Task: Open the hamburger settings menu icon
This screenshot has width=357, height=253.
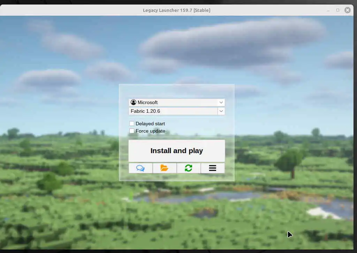Action: coord(213,168)
